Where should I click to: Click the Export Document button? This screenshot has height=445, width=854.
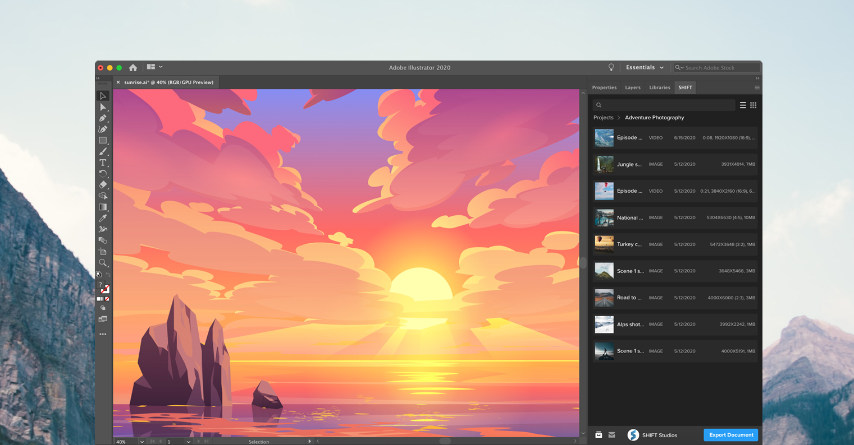(730, 435)
